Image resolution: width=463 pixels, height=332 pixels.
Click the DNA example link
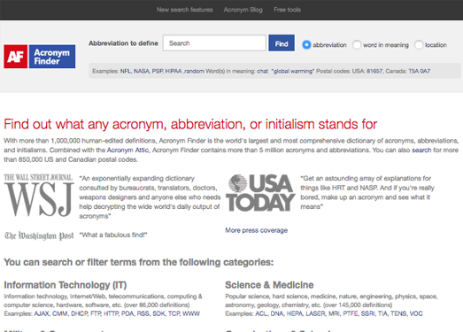click(x=277, y=313)
